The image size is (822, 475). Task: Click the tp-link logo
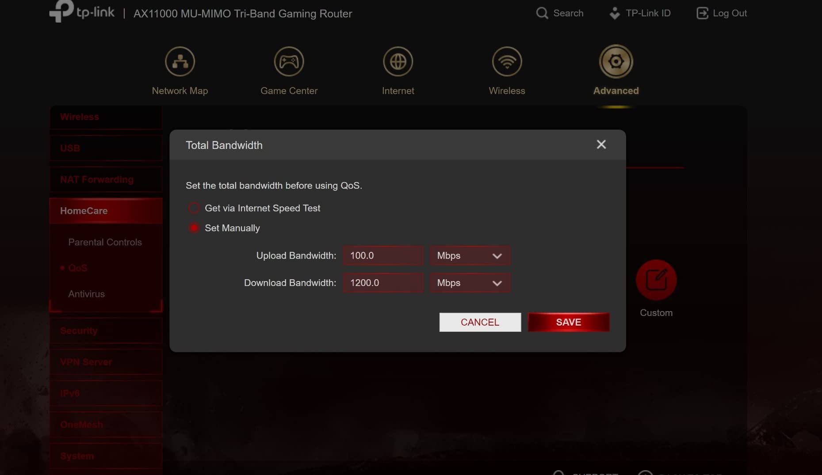coord(82,11)
